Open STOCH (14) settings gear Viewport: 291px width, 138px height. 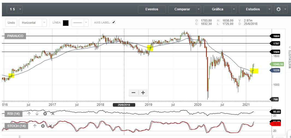[x=43, y=126]
